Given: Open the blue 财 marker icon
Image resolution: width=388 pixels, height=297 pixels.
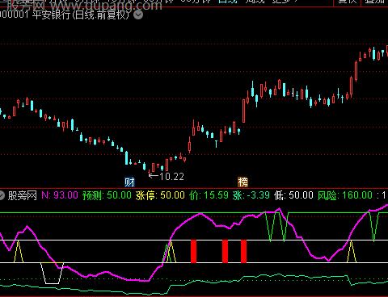Looking at the screenshot, I should click(129, 182).
